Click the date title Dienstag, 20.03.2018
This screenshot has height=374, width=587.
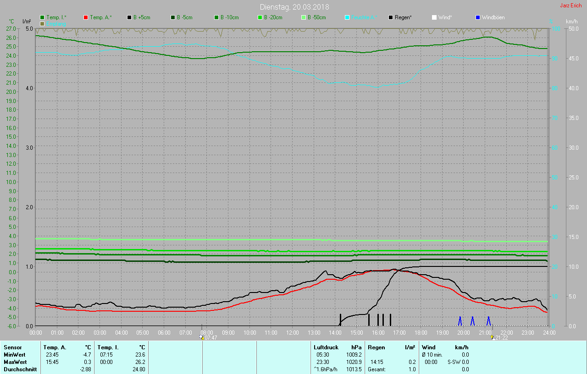[x=294, y=7]
